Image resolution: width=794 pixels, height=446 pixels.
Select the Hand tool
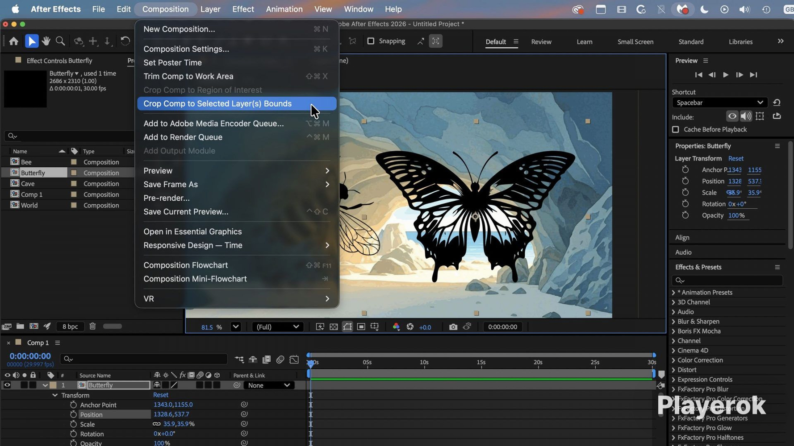pos(46,41)
